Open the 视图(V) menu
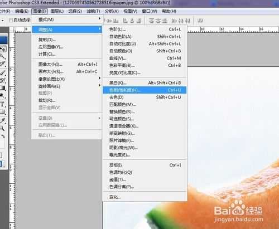Image resolution: width=279 pixels, height=229 pixels. pyautogui.click(x=131, y=11)
